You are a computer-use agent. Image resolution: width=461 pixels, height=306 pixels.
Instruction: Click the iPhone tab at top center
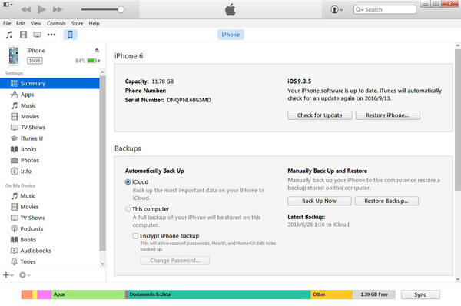(x=230, y=35)
